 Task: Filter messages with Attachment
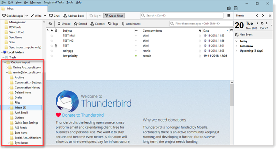point(131,24)
